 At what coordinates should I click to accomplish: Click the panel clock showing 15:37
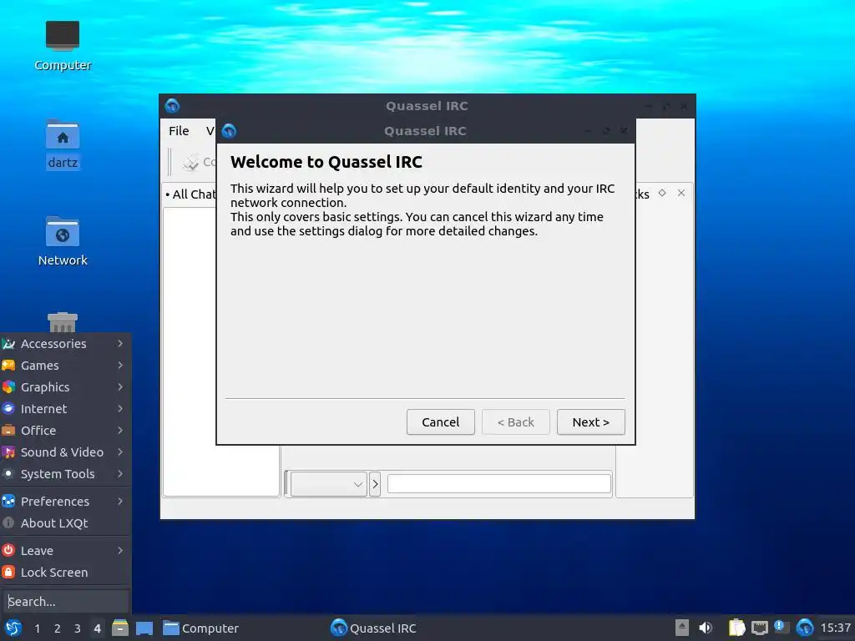click(835, 628)
